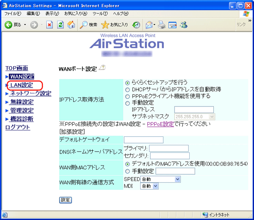Viewport: 254px width, 220px height.
Task: Click the デフォルトゲートウェイ input field
Action: click(144, 140)
